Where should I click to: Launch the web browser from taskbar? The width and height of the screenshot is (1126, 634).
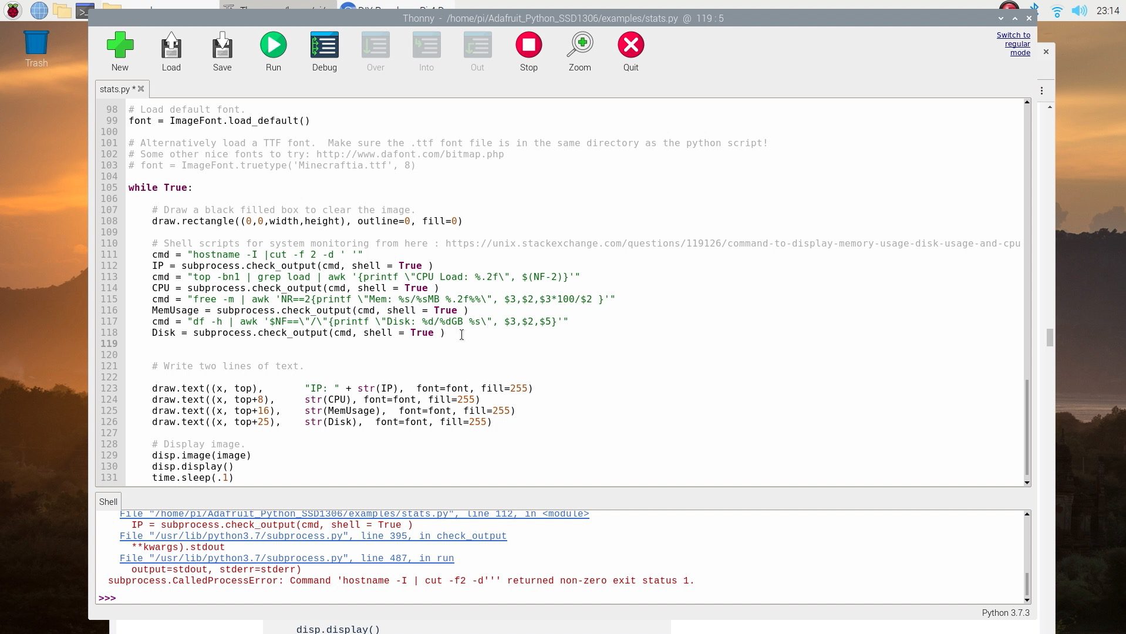tap(39, 10)
